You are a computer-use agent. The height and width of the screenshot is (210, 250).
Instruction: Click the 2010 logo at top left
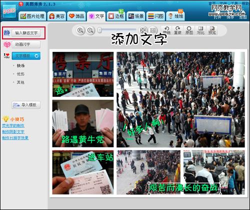tap(9, 11)
